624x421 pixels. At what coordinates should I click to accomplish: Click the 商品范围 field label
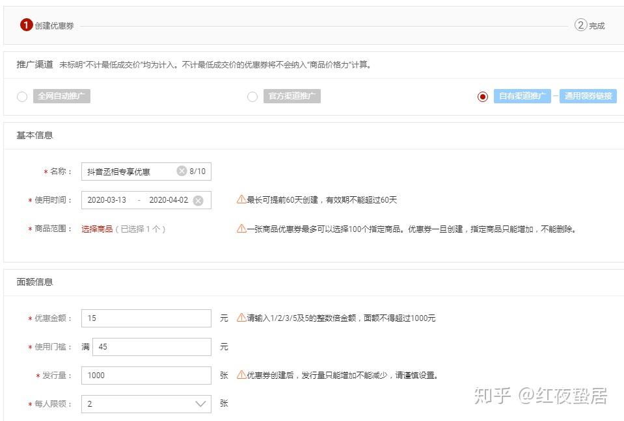coord(50,229)
